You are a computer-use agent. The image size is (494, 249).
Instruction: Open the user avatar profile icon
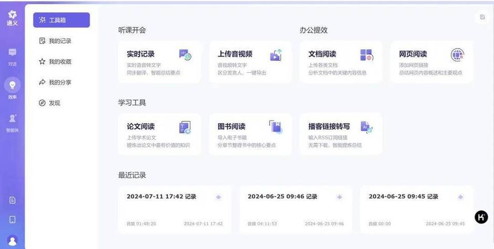(x=12, y=241)
